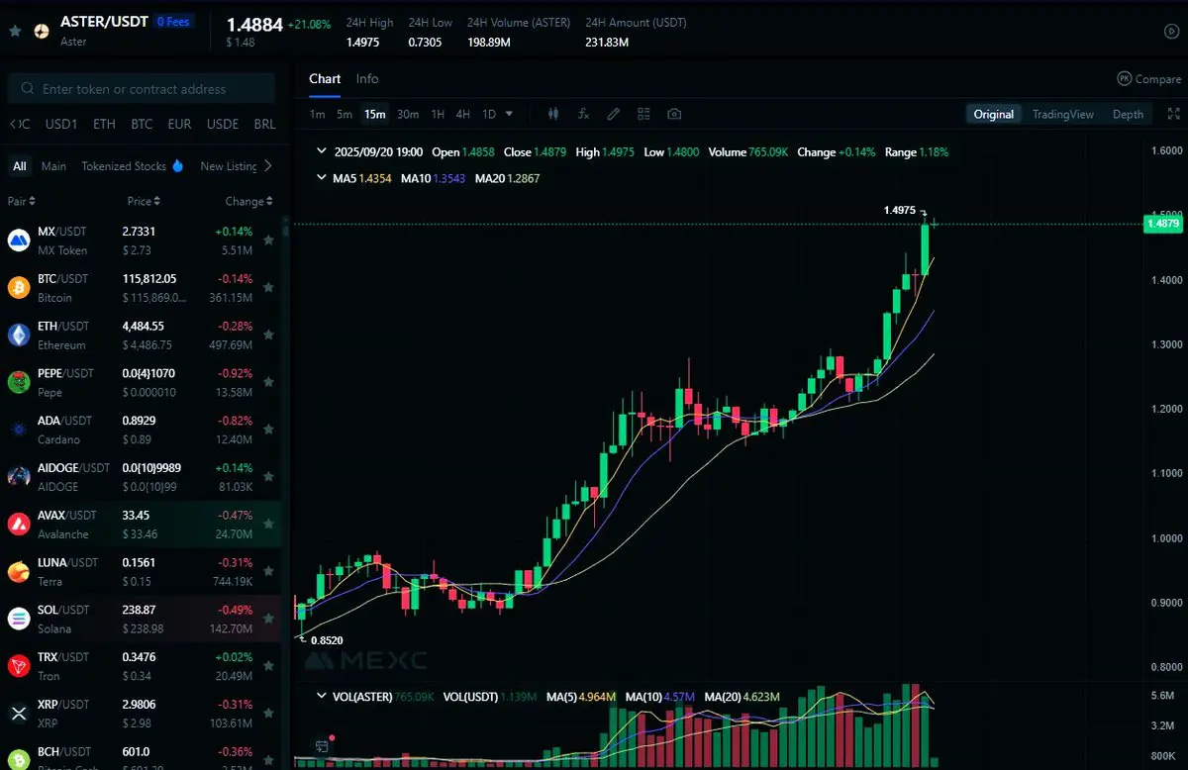Select the ETH quote market tab

104,125
